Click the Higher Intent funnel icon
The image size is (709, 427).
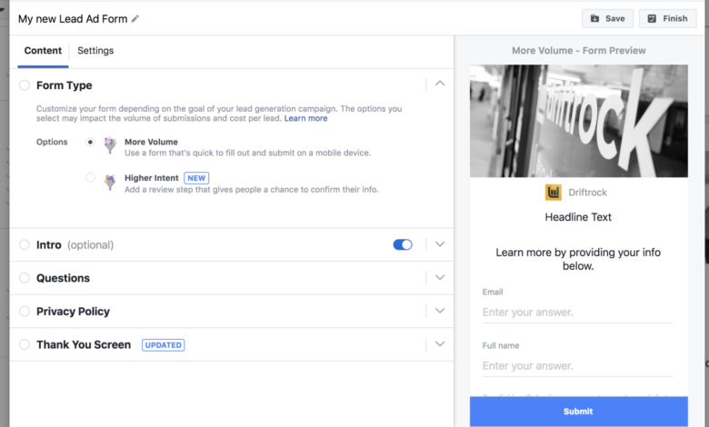110,182
